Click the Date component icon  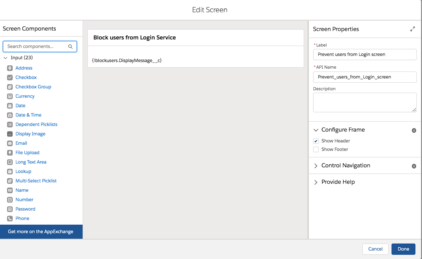click(10, 106)
